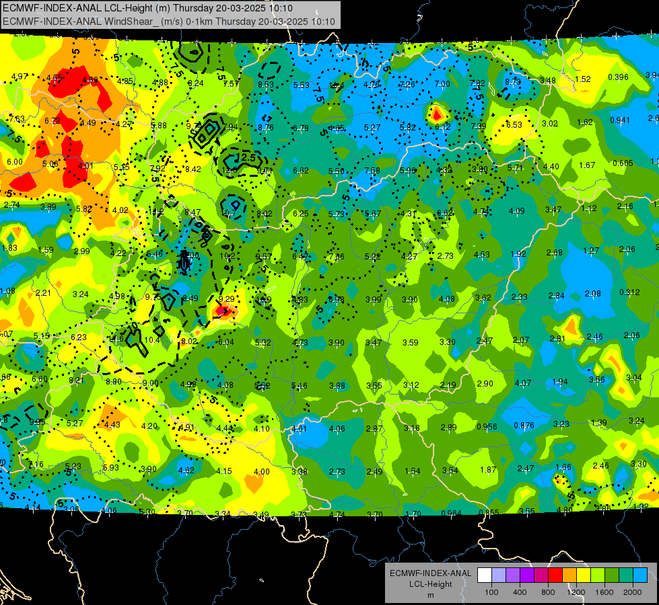Pick the orange legend swatch
The height and width of the screenshot is (605, 659).
(569, 575)
